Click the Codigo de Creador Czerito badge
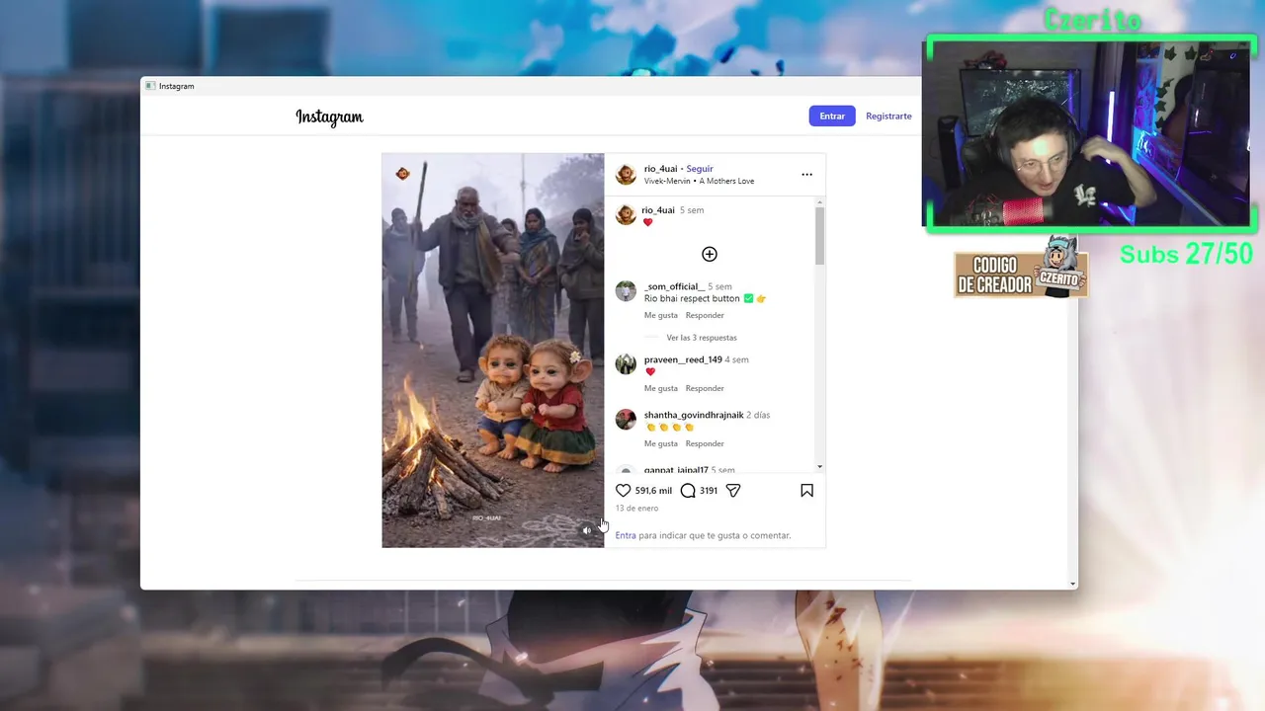Viewport: 1265px width, 711px height. pyautogui.click(x=1021, y=271)
